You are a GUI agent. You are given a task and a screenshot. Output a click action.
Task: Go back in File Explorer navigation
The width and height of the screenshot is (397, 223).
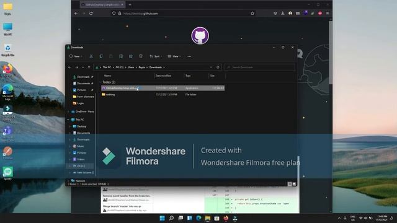pyautogui.click(x=69, y=68)
